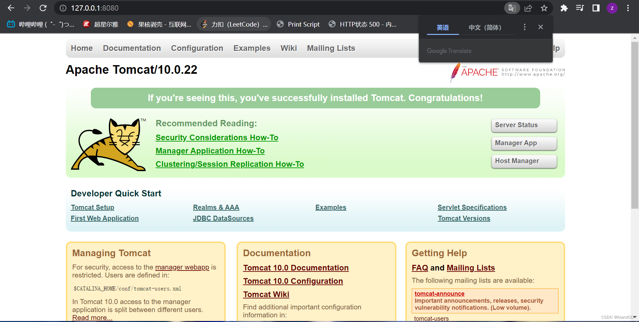Bookmark this page with the star icon
The width and height of the screenshot is (639, 322).
click(x=544, y=8)
